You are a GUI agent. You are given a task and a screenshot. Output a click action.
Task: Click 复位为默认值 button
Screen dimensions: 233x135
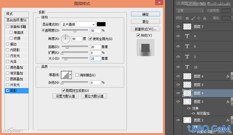coord(94,96)
